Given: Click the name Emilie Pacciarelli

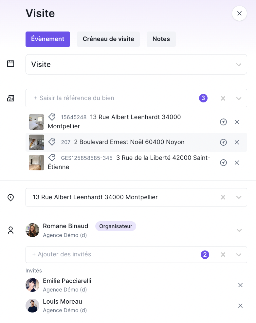Looking at the screenshot, I should click(x=67, y=281).
